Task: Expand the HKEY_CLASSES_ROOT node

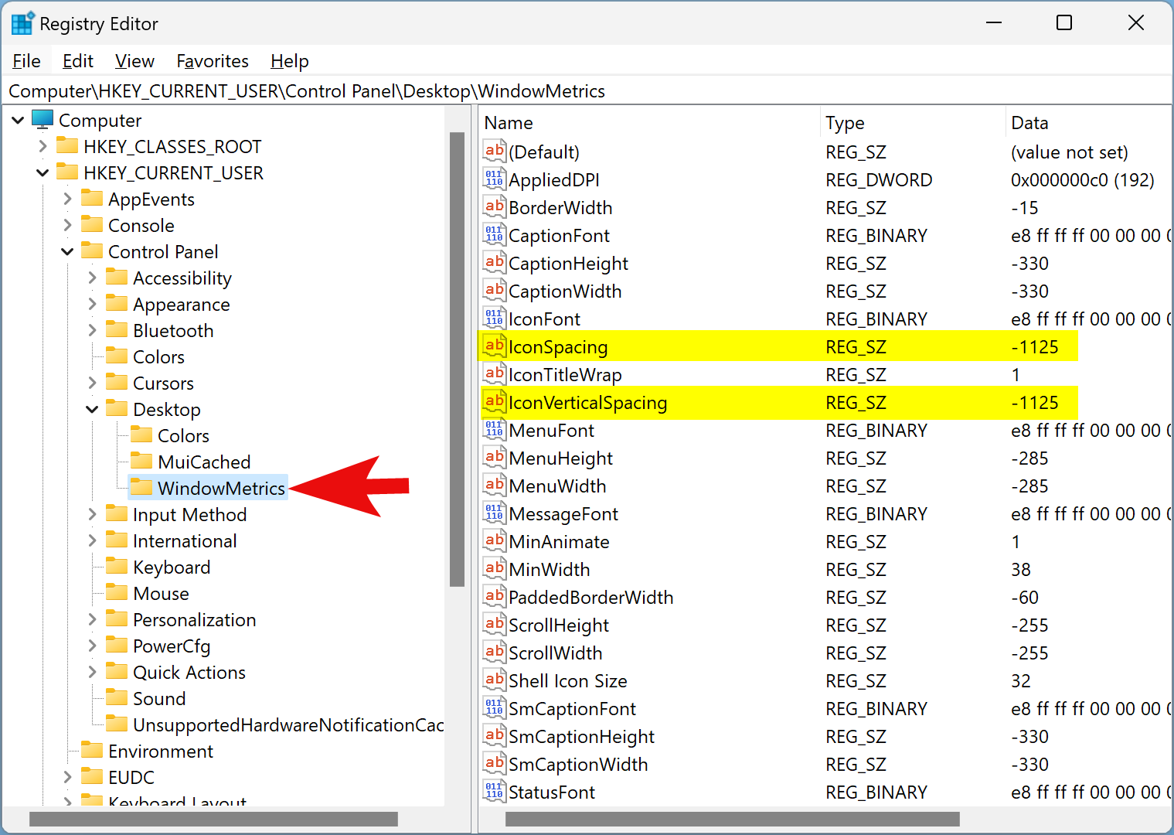Action: tap(43, 146)
